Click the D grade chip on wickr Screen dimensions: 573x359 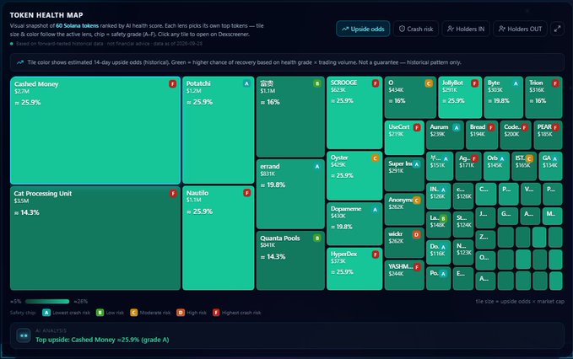[x=416, y=234]
